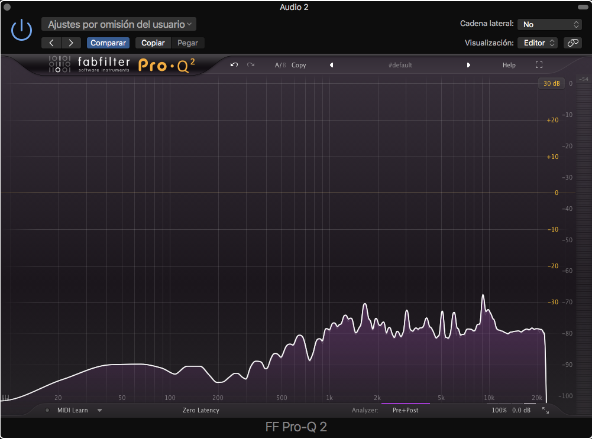Enter full screen mode via the corner-brackets icon
This screenshot has width=592, height=439.
point(539,65)
